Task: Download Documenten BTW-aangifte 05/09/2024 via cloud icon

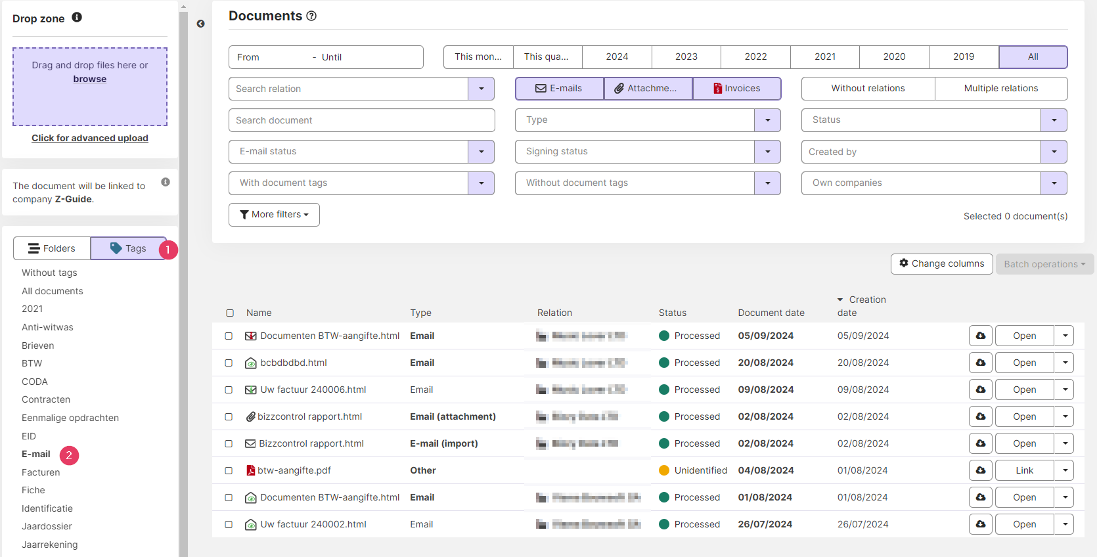Action: click(980, 336)
